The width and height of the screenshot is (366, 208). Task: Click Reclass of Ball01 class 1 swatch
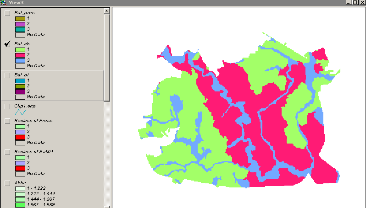pyautogui.click(x=20, y=158)
